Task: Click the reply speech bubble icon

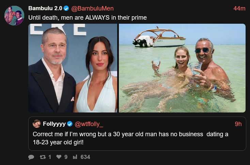Action: 31,157
